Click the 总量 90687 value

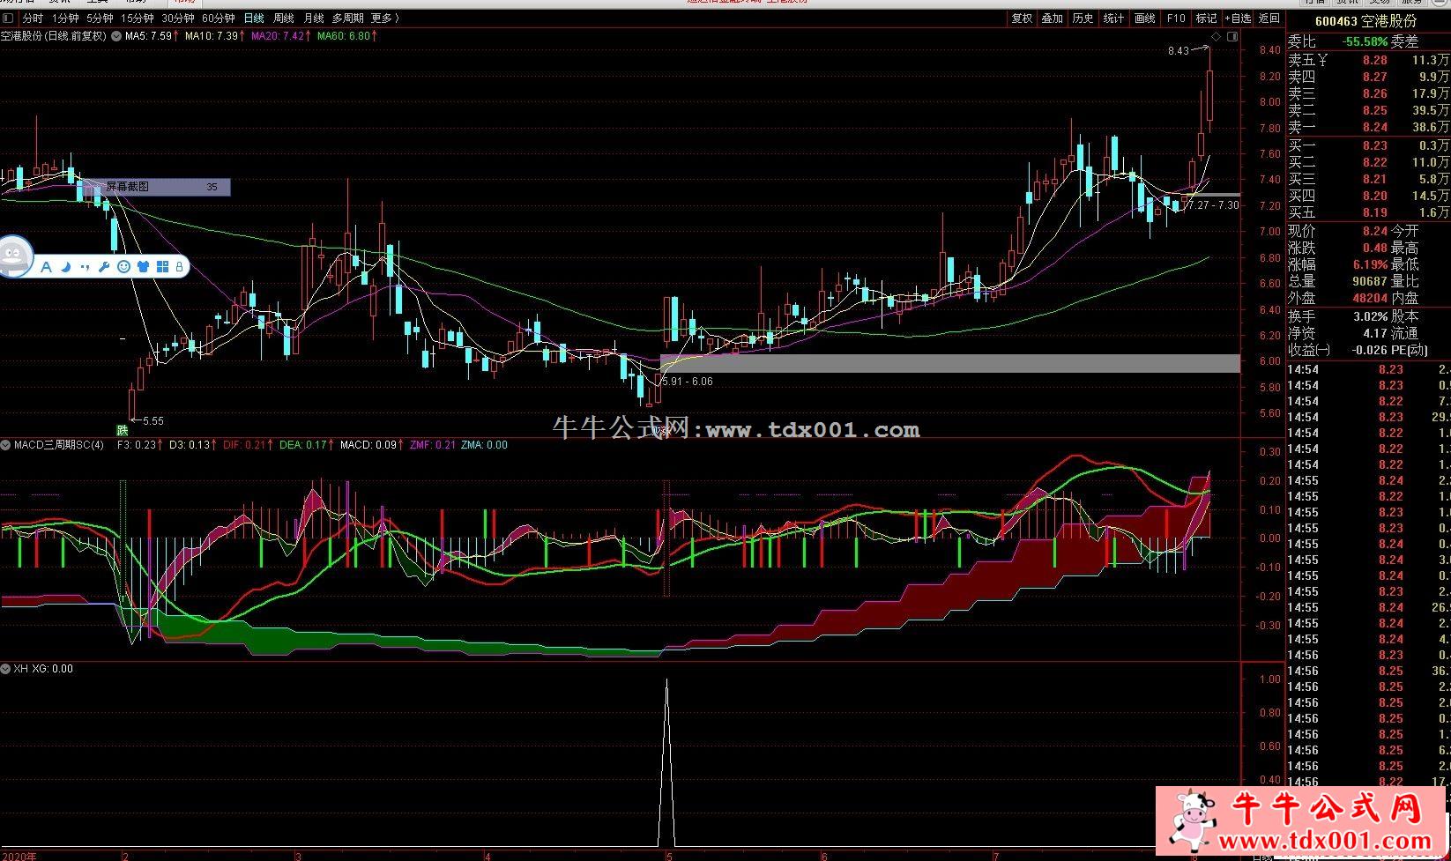click(1368, 281)
